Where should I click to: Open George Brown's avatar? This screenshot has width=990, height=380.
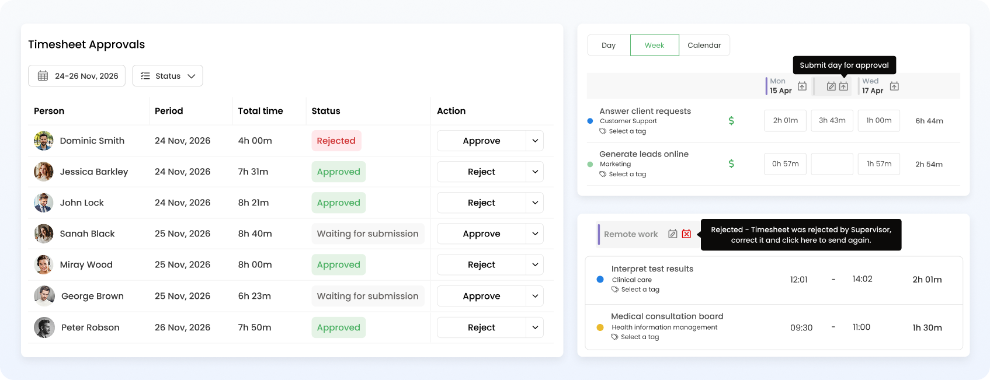click(44, 296)
